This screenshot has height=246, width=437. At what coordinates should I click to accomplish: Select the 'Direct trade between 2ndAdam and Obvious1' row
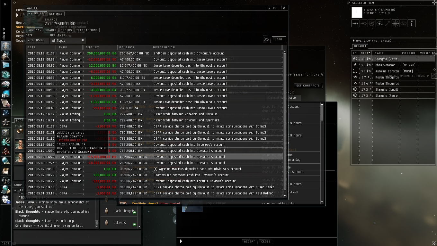click(x=155, y=114)
